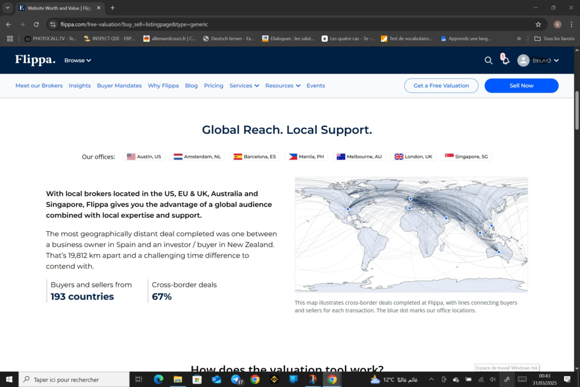Open Microsoft Store from taskbar
The height and width of the screenshot is (387, 580).
(x=197, y=379)
